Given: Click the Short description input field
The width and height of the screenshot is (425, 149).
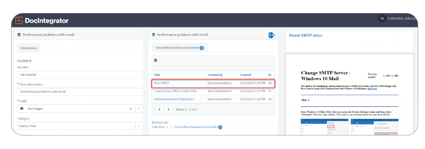Looking at the screenshot, I should pos(80,92).
